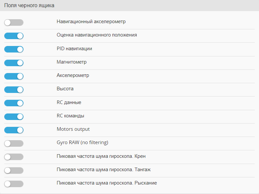259x194 pixels.
Task: Disable the Оценка навигационного положения toggle
Action: 14,36
